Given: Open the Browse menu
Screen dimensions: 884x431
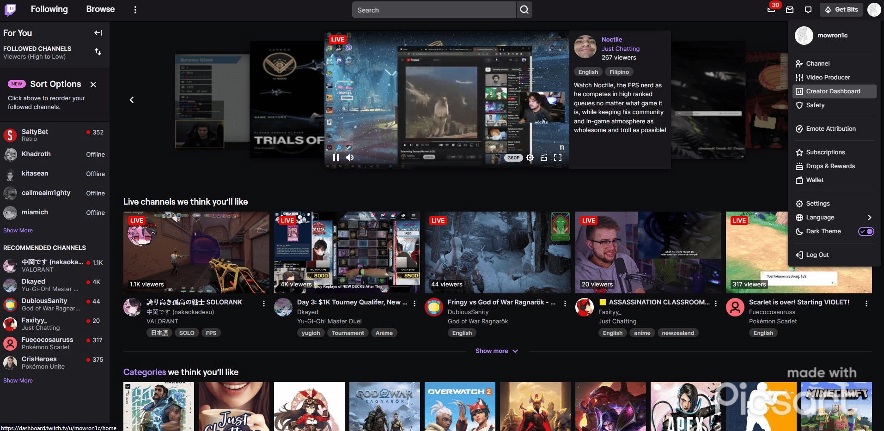Looking at the screenshot, I should pos(100,9).
